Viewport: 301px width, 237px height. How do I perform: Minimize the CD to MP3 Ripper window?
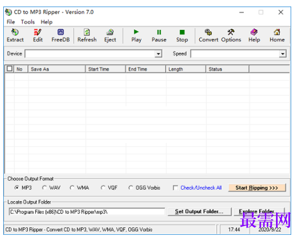(x=242, y=13)
